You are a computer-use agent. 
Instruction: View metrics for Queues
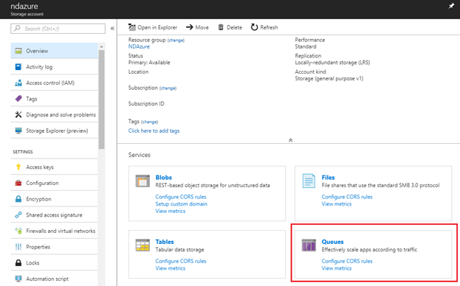tap(337, 268)
